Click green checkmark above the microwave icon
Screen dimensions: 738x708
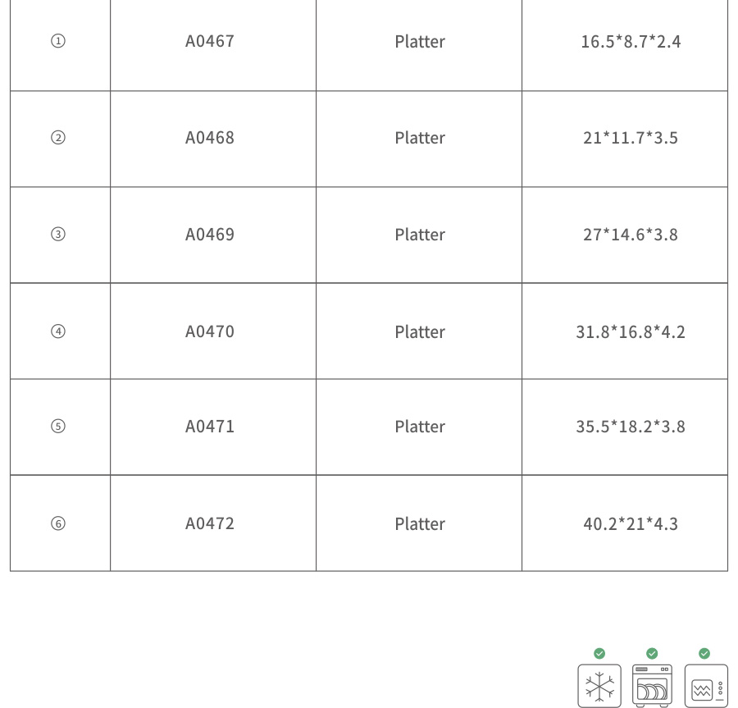click(x=704, y=653)
